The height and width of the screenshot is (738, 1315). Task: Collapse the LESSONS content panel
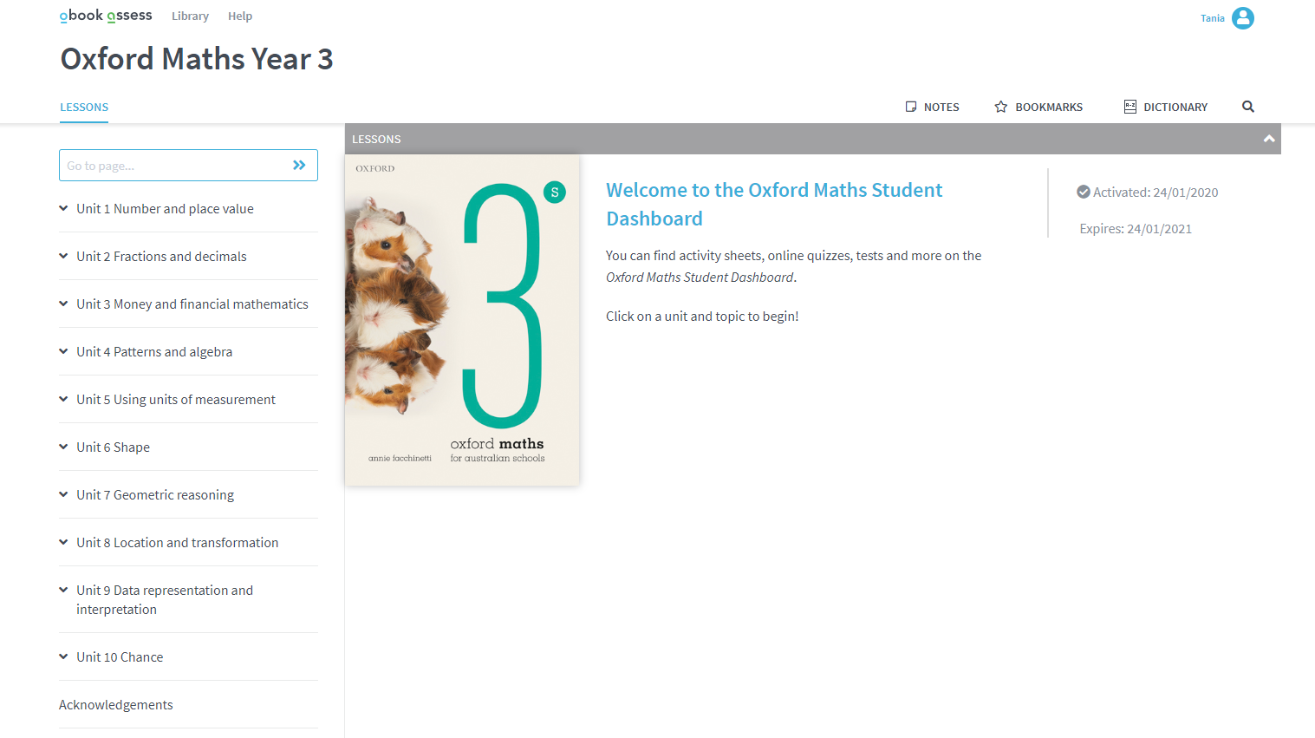pos(1269,139)
